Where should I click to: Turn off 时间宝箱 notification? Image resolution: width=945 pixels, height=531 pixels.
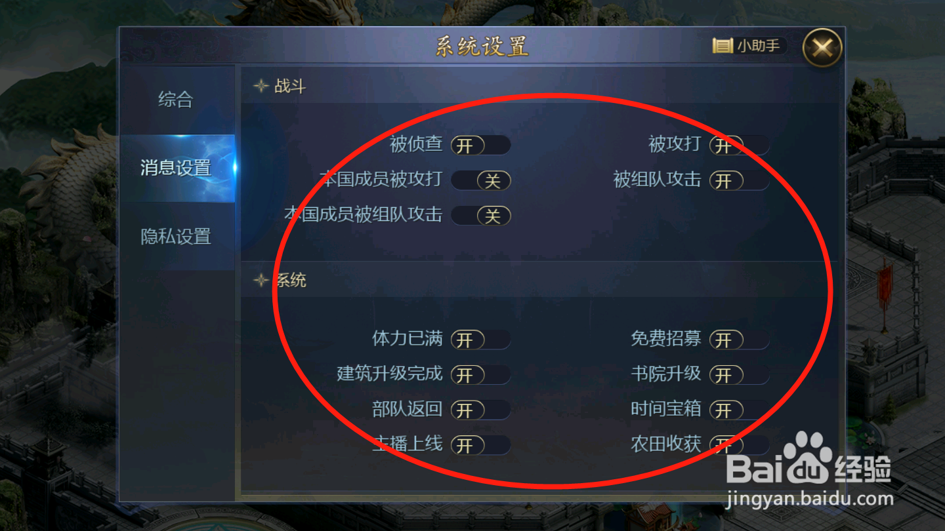[x=739, y=410]
